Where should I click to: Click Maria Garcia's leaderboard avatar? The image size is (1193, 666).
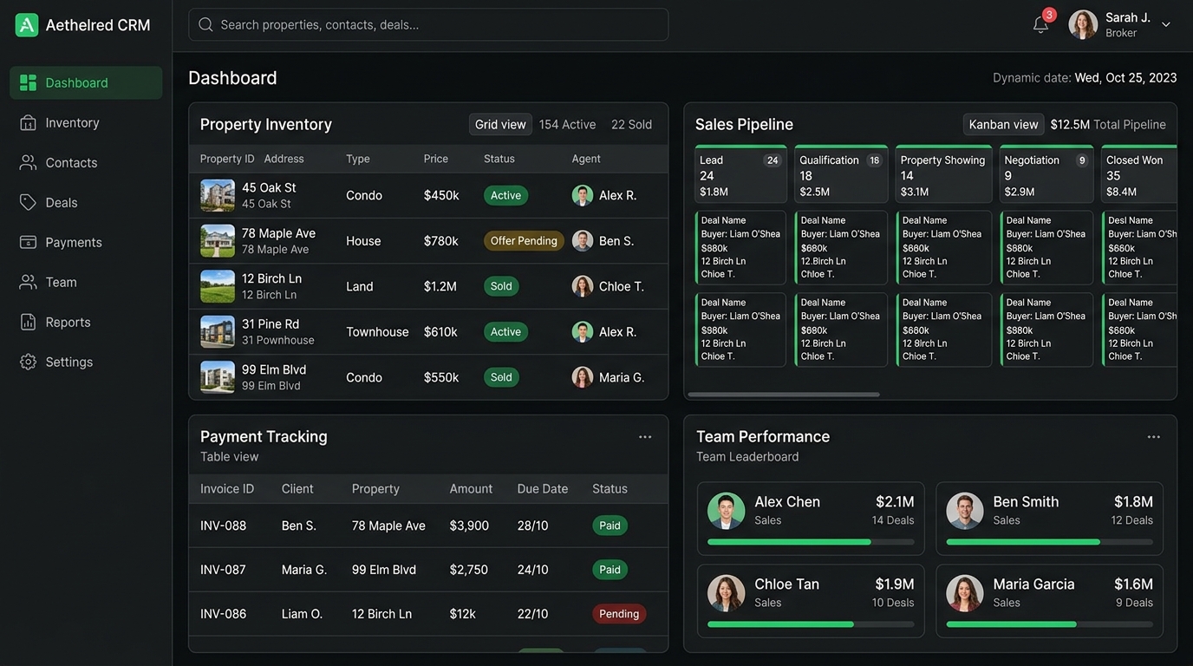pyautogui.click(x=964, y=593)
